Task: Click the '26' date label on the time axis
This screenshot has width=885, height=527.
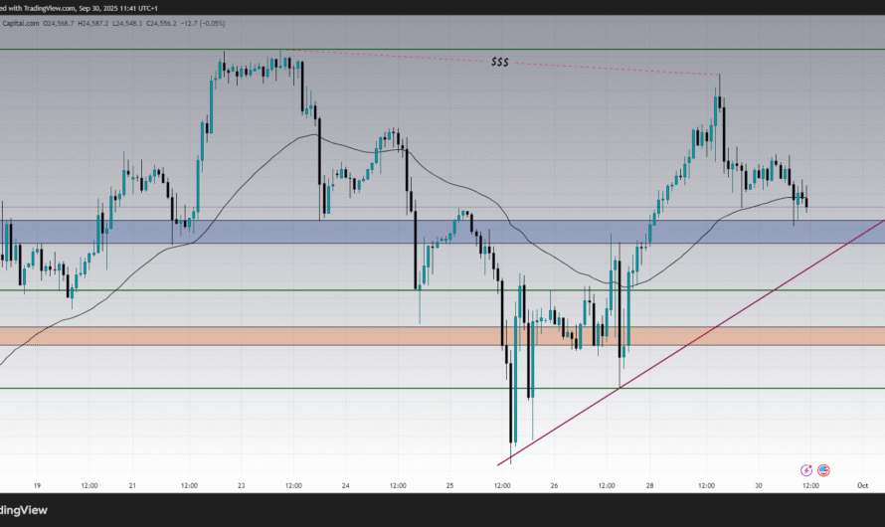Action: 554,485
